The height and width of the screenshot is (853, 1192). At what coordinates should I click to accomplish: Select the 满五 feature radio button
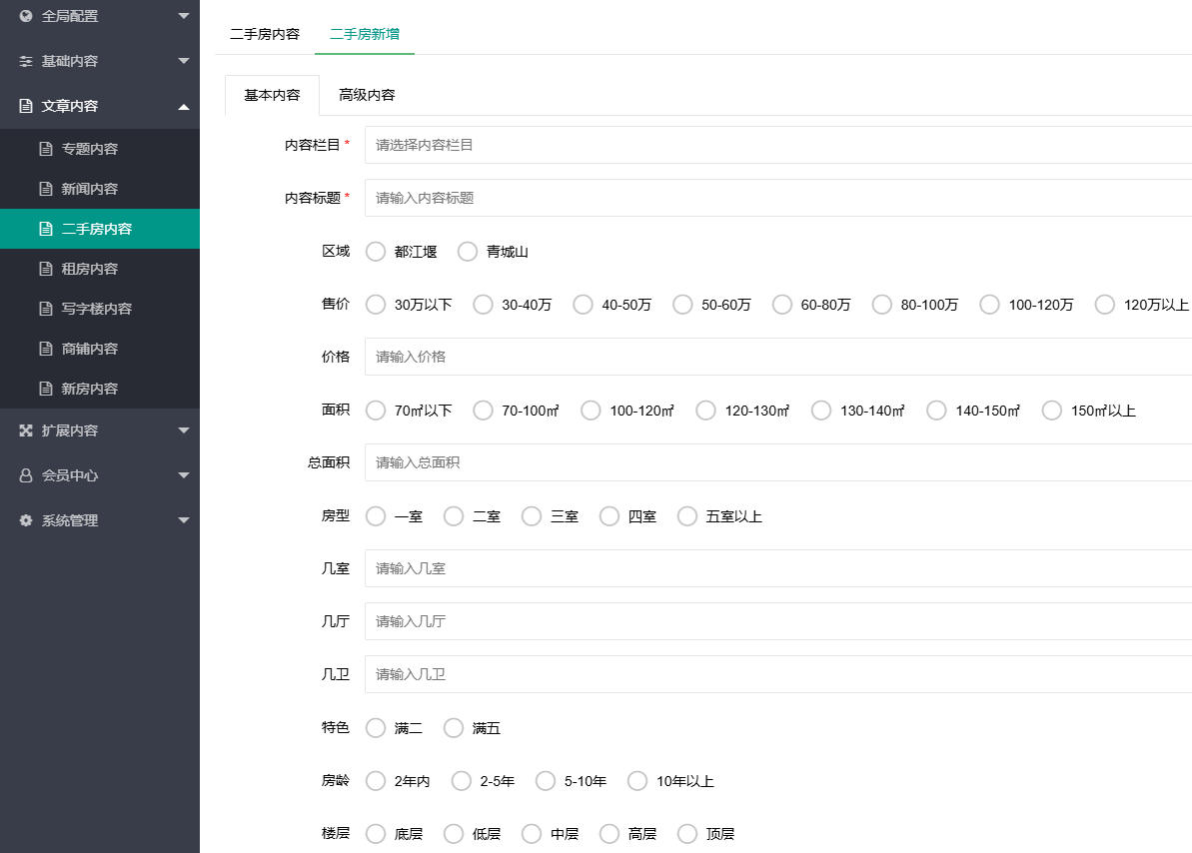[x=453, y=728]
